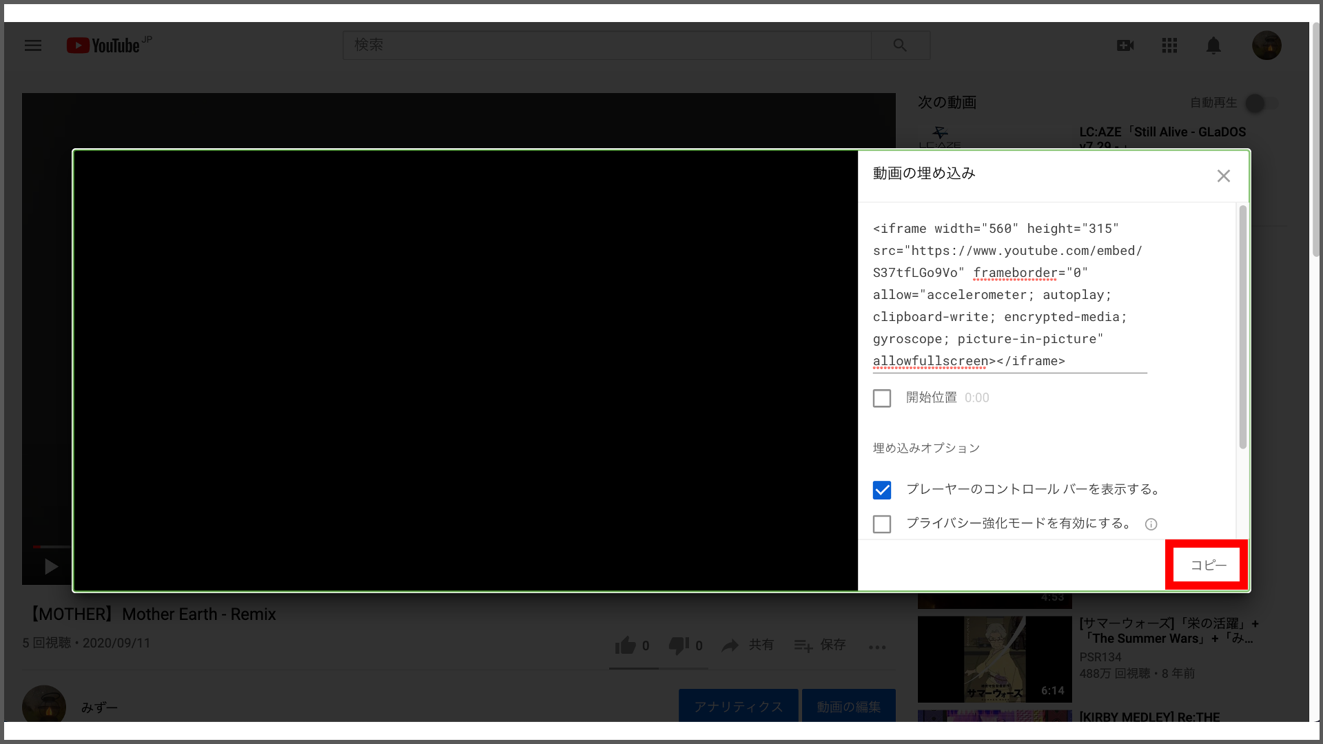Viewport: 1323px width, 744px height.
Task: Open the KIRBY MEDLEY video title
Action: (1149, 716)
